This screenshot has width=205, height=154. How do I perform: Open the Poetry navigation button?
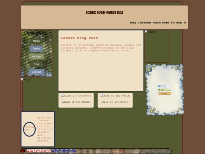36,49
